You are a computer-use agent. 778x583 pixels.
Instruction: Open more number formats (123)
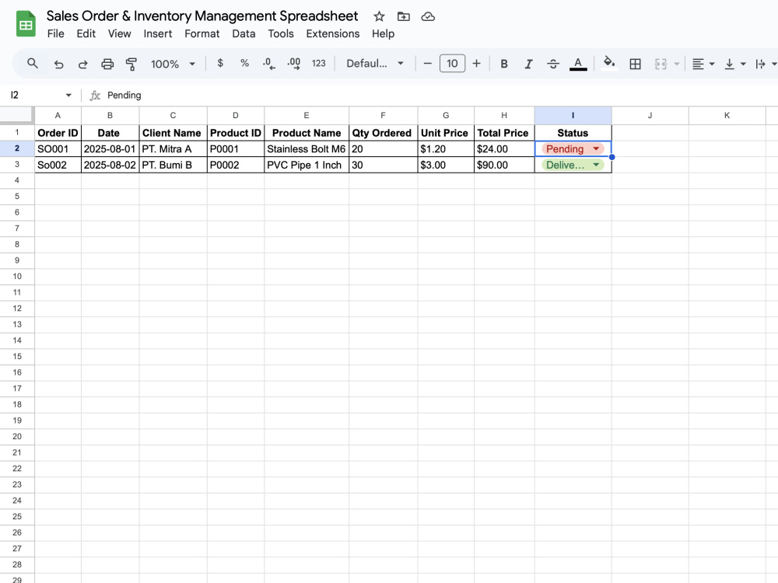coord(318,64)
